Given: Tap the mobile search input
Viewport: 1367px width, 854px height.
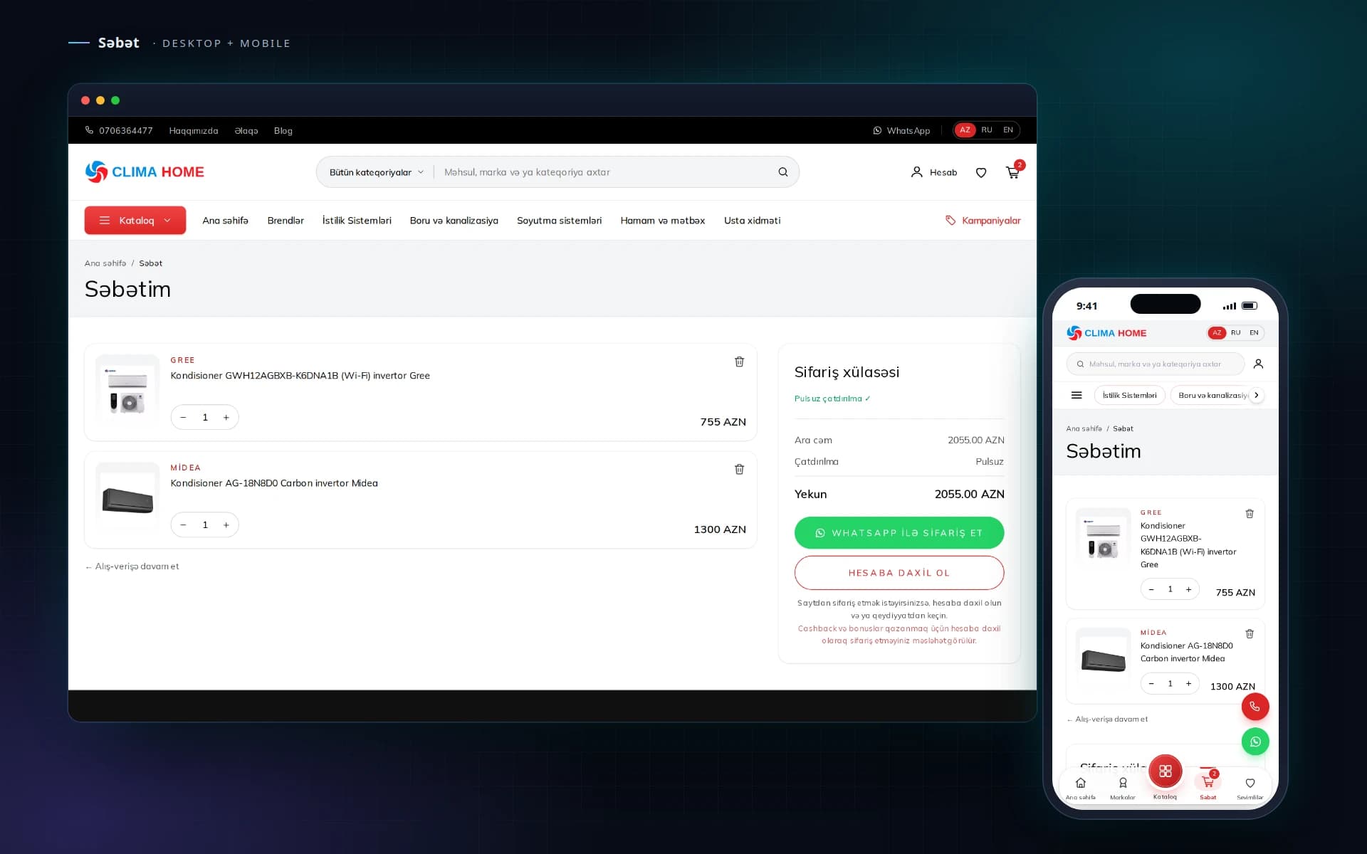Looking at the screenshot, I should (1156, 364).
